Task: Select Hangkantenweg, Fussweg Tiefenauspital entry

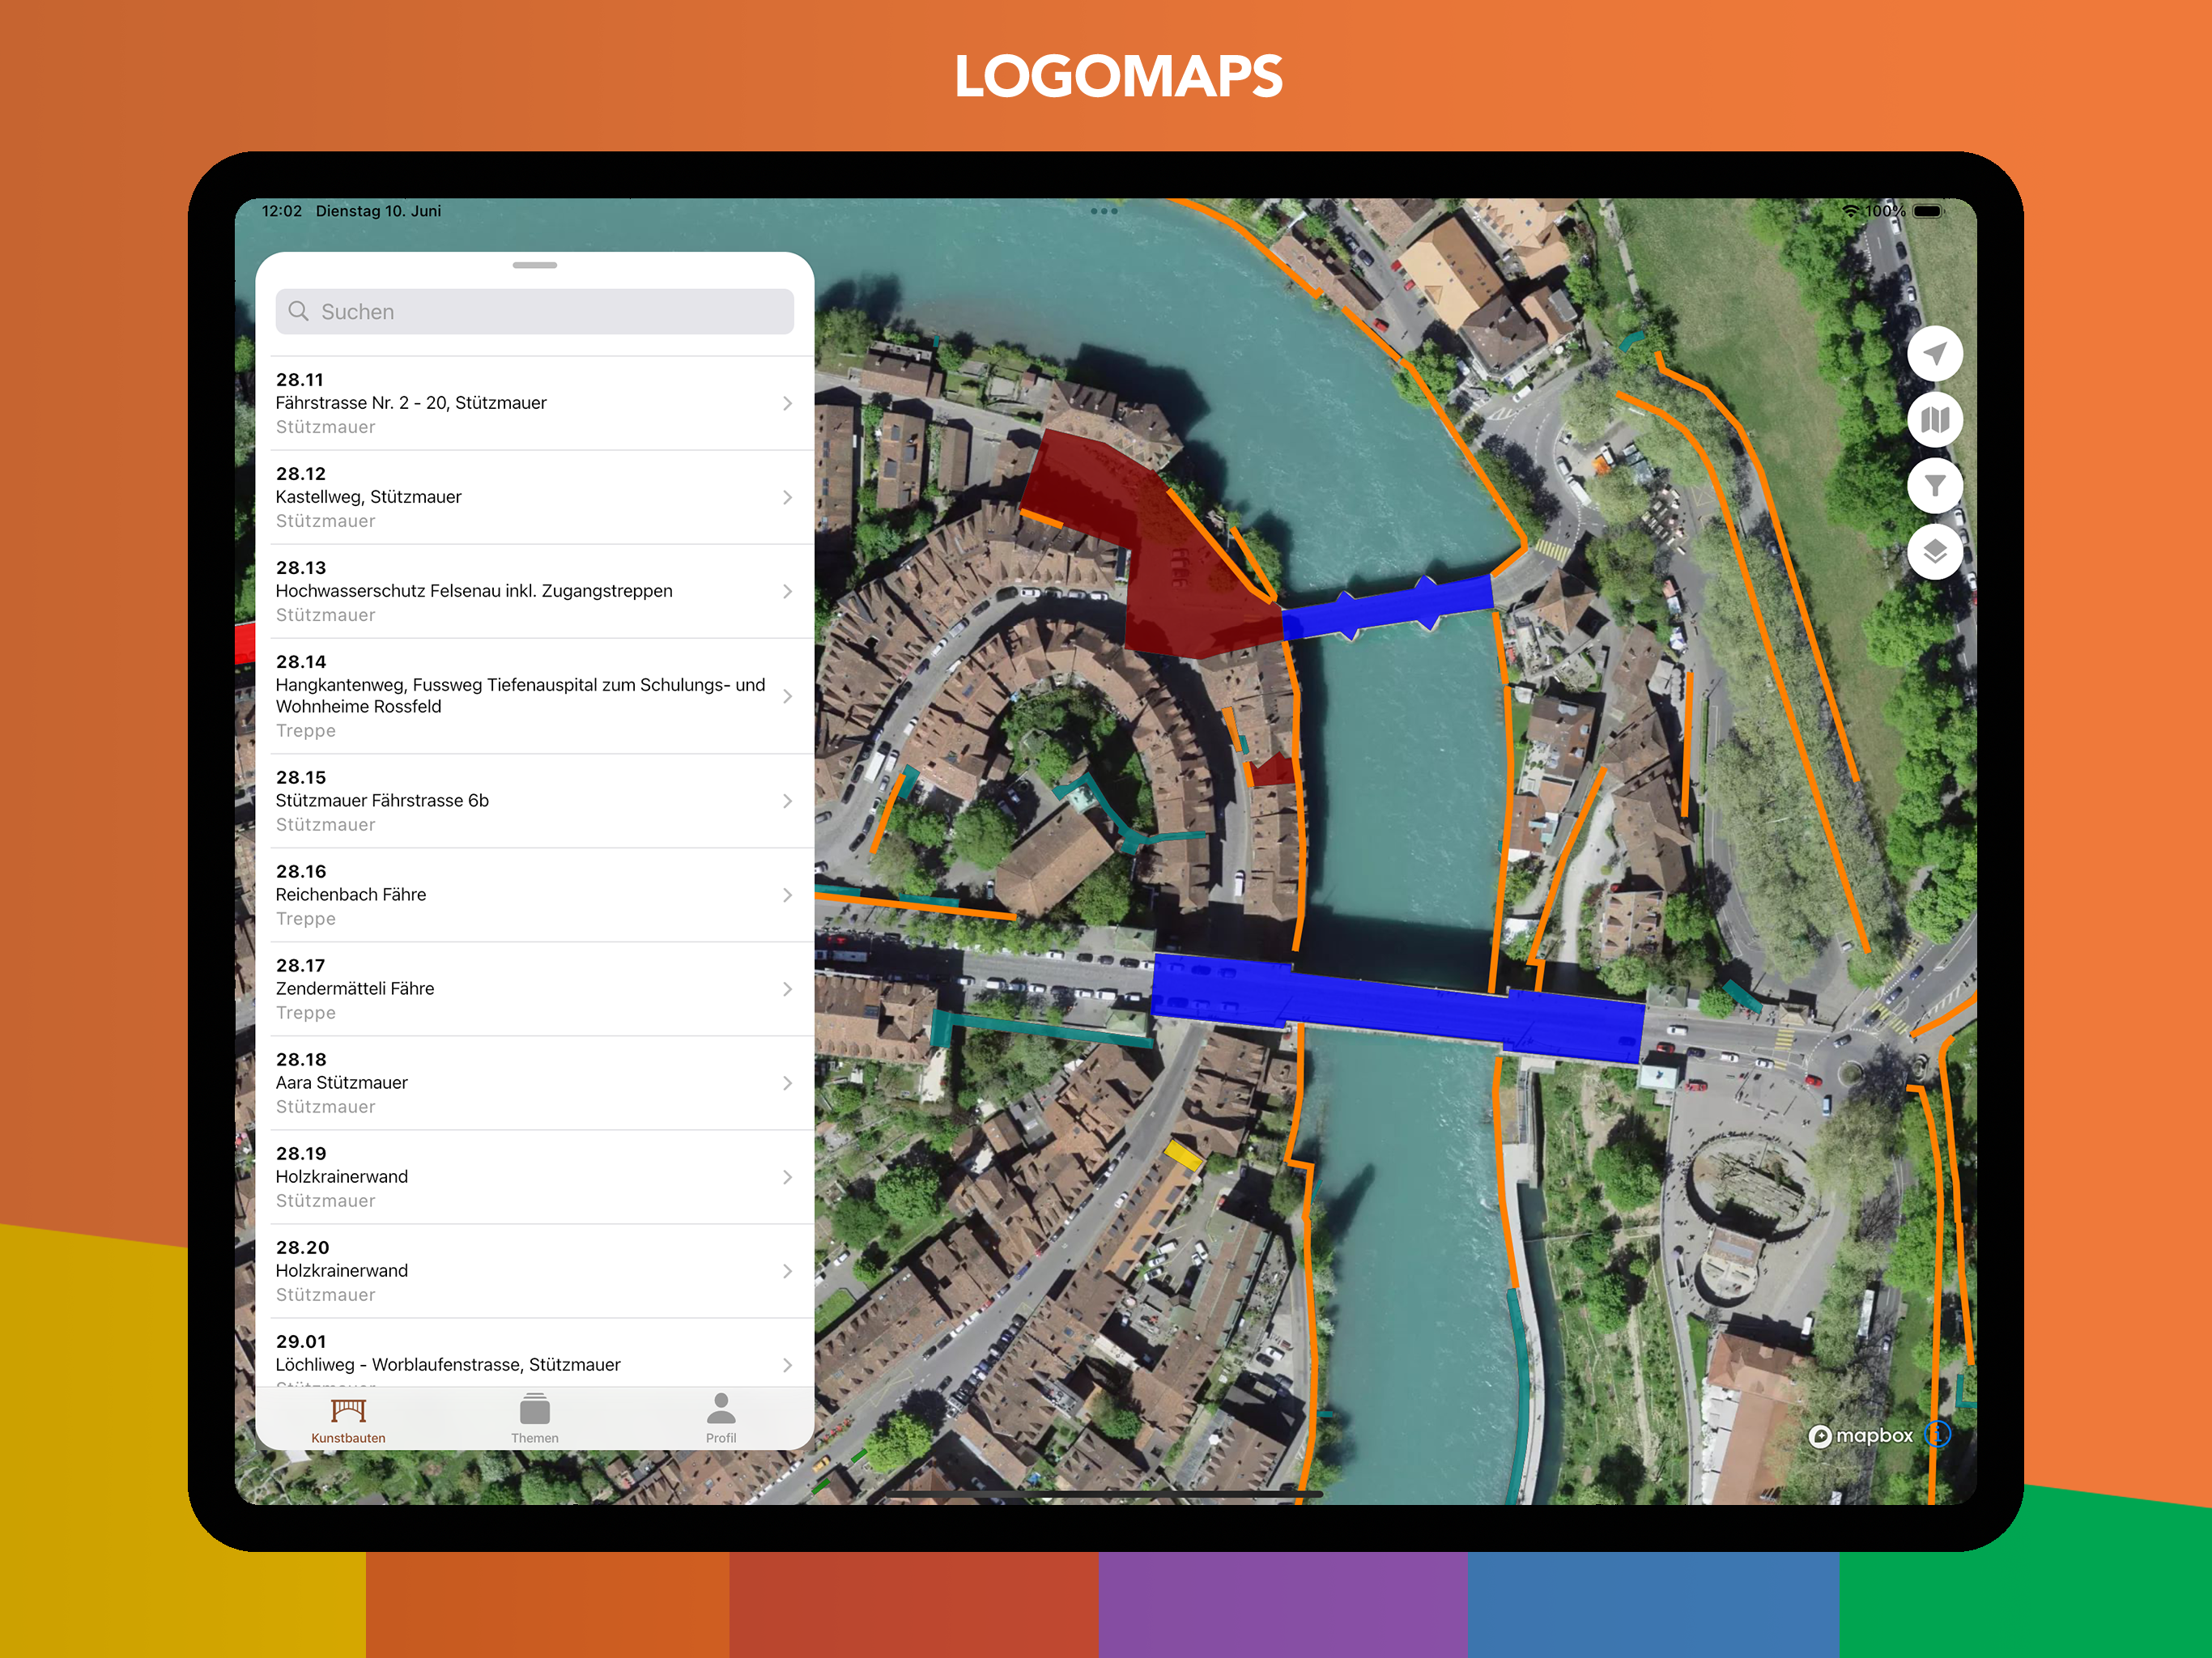Action: click(535, 696)
